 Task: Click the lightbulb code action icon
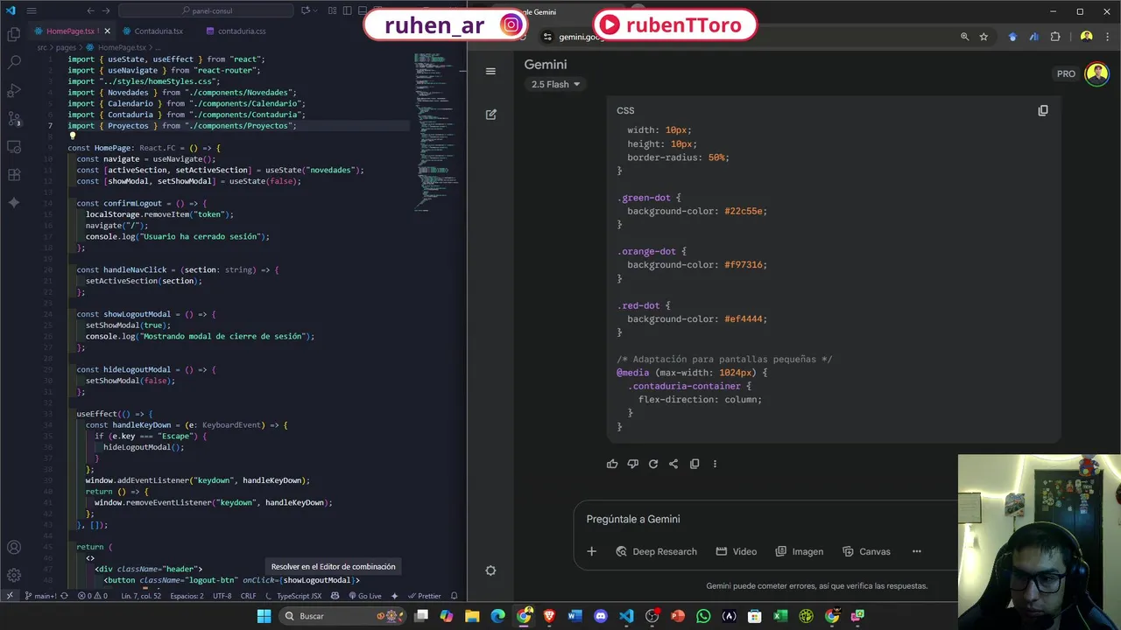[73, 136]
